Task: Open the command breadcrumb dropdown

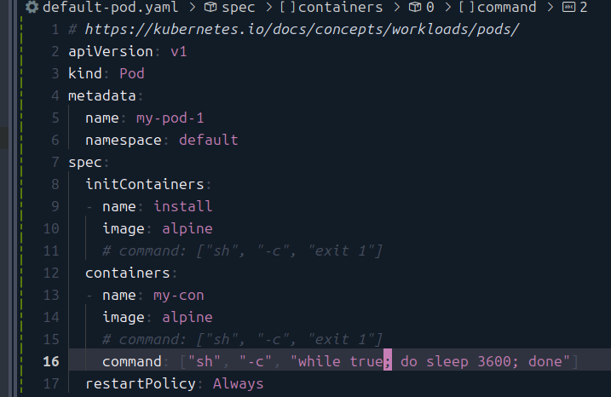Action: coord(506,8)
